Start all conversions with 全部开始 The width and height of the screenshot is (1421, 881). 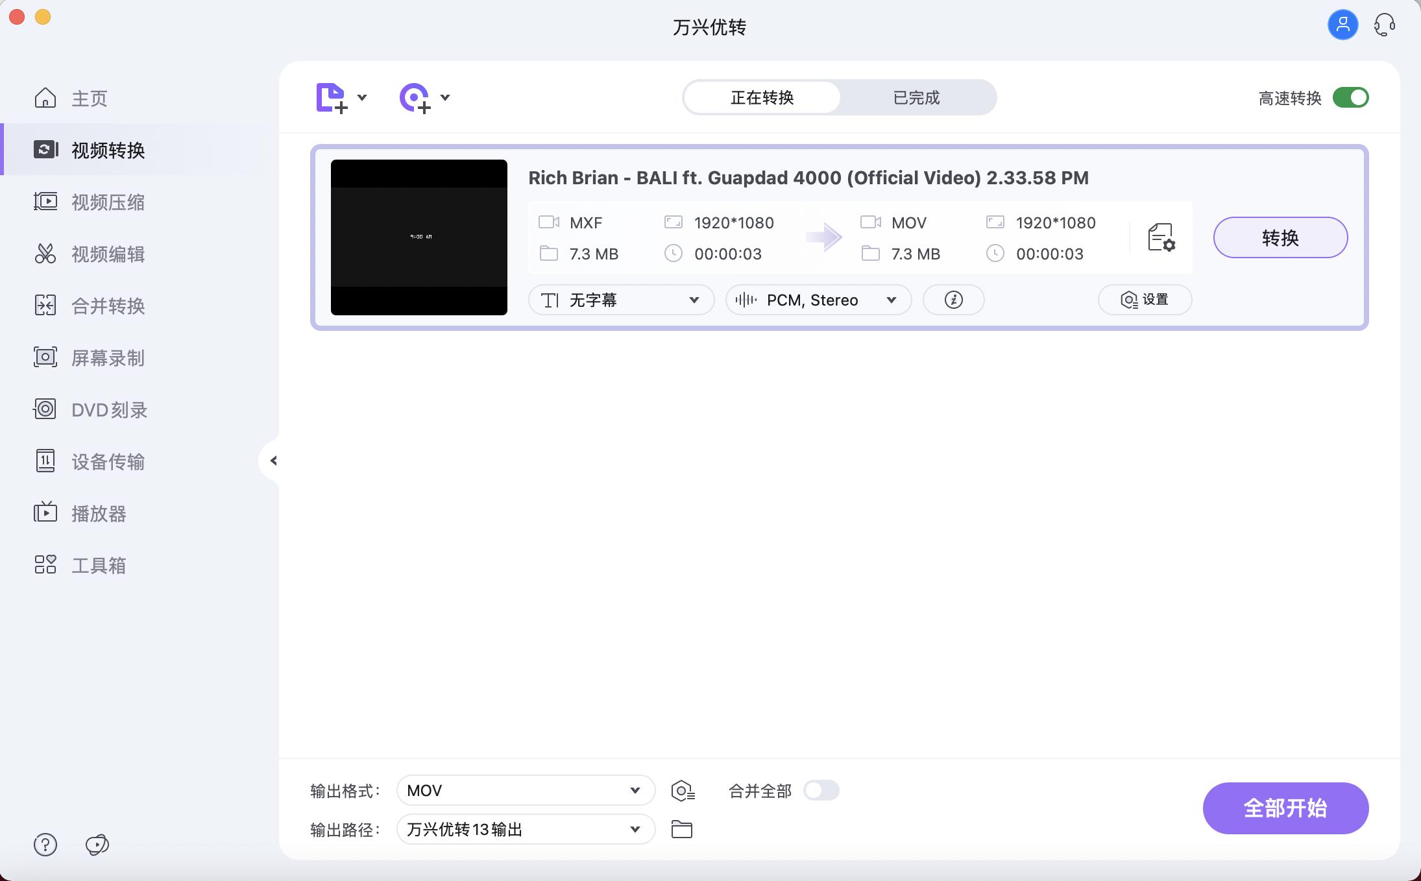tap(1284, 808)
